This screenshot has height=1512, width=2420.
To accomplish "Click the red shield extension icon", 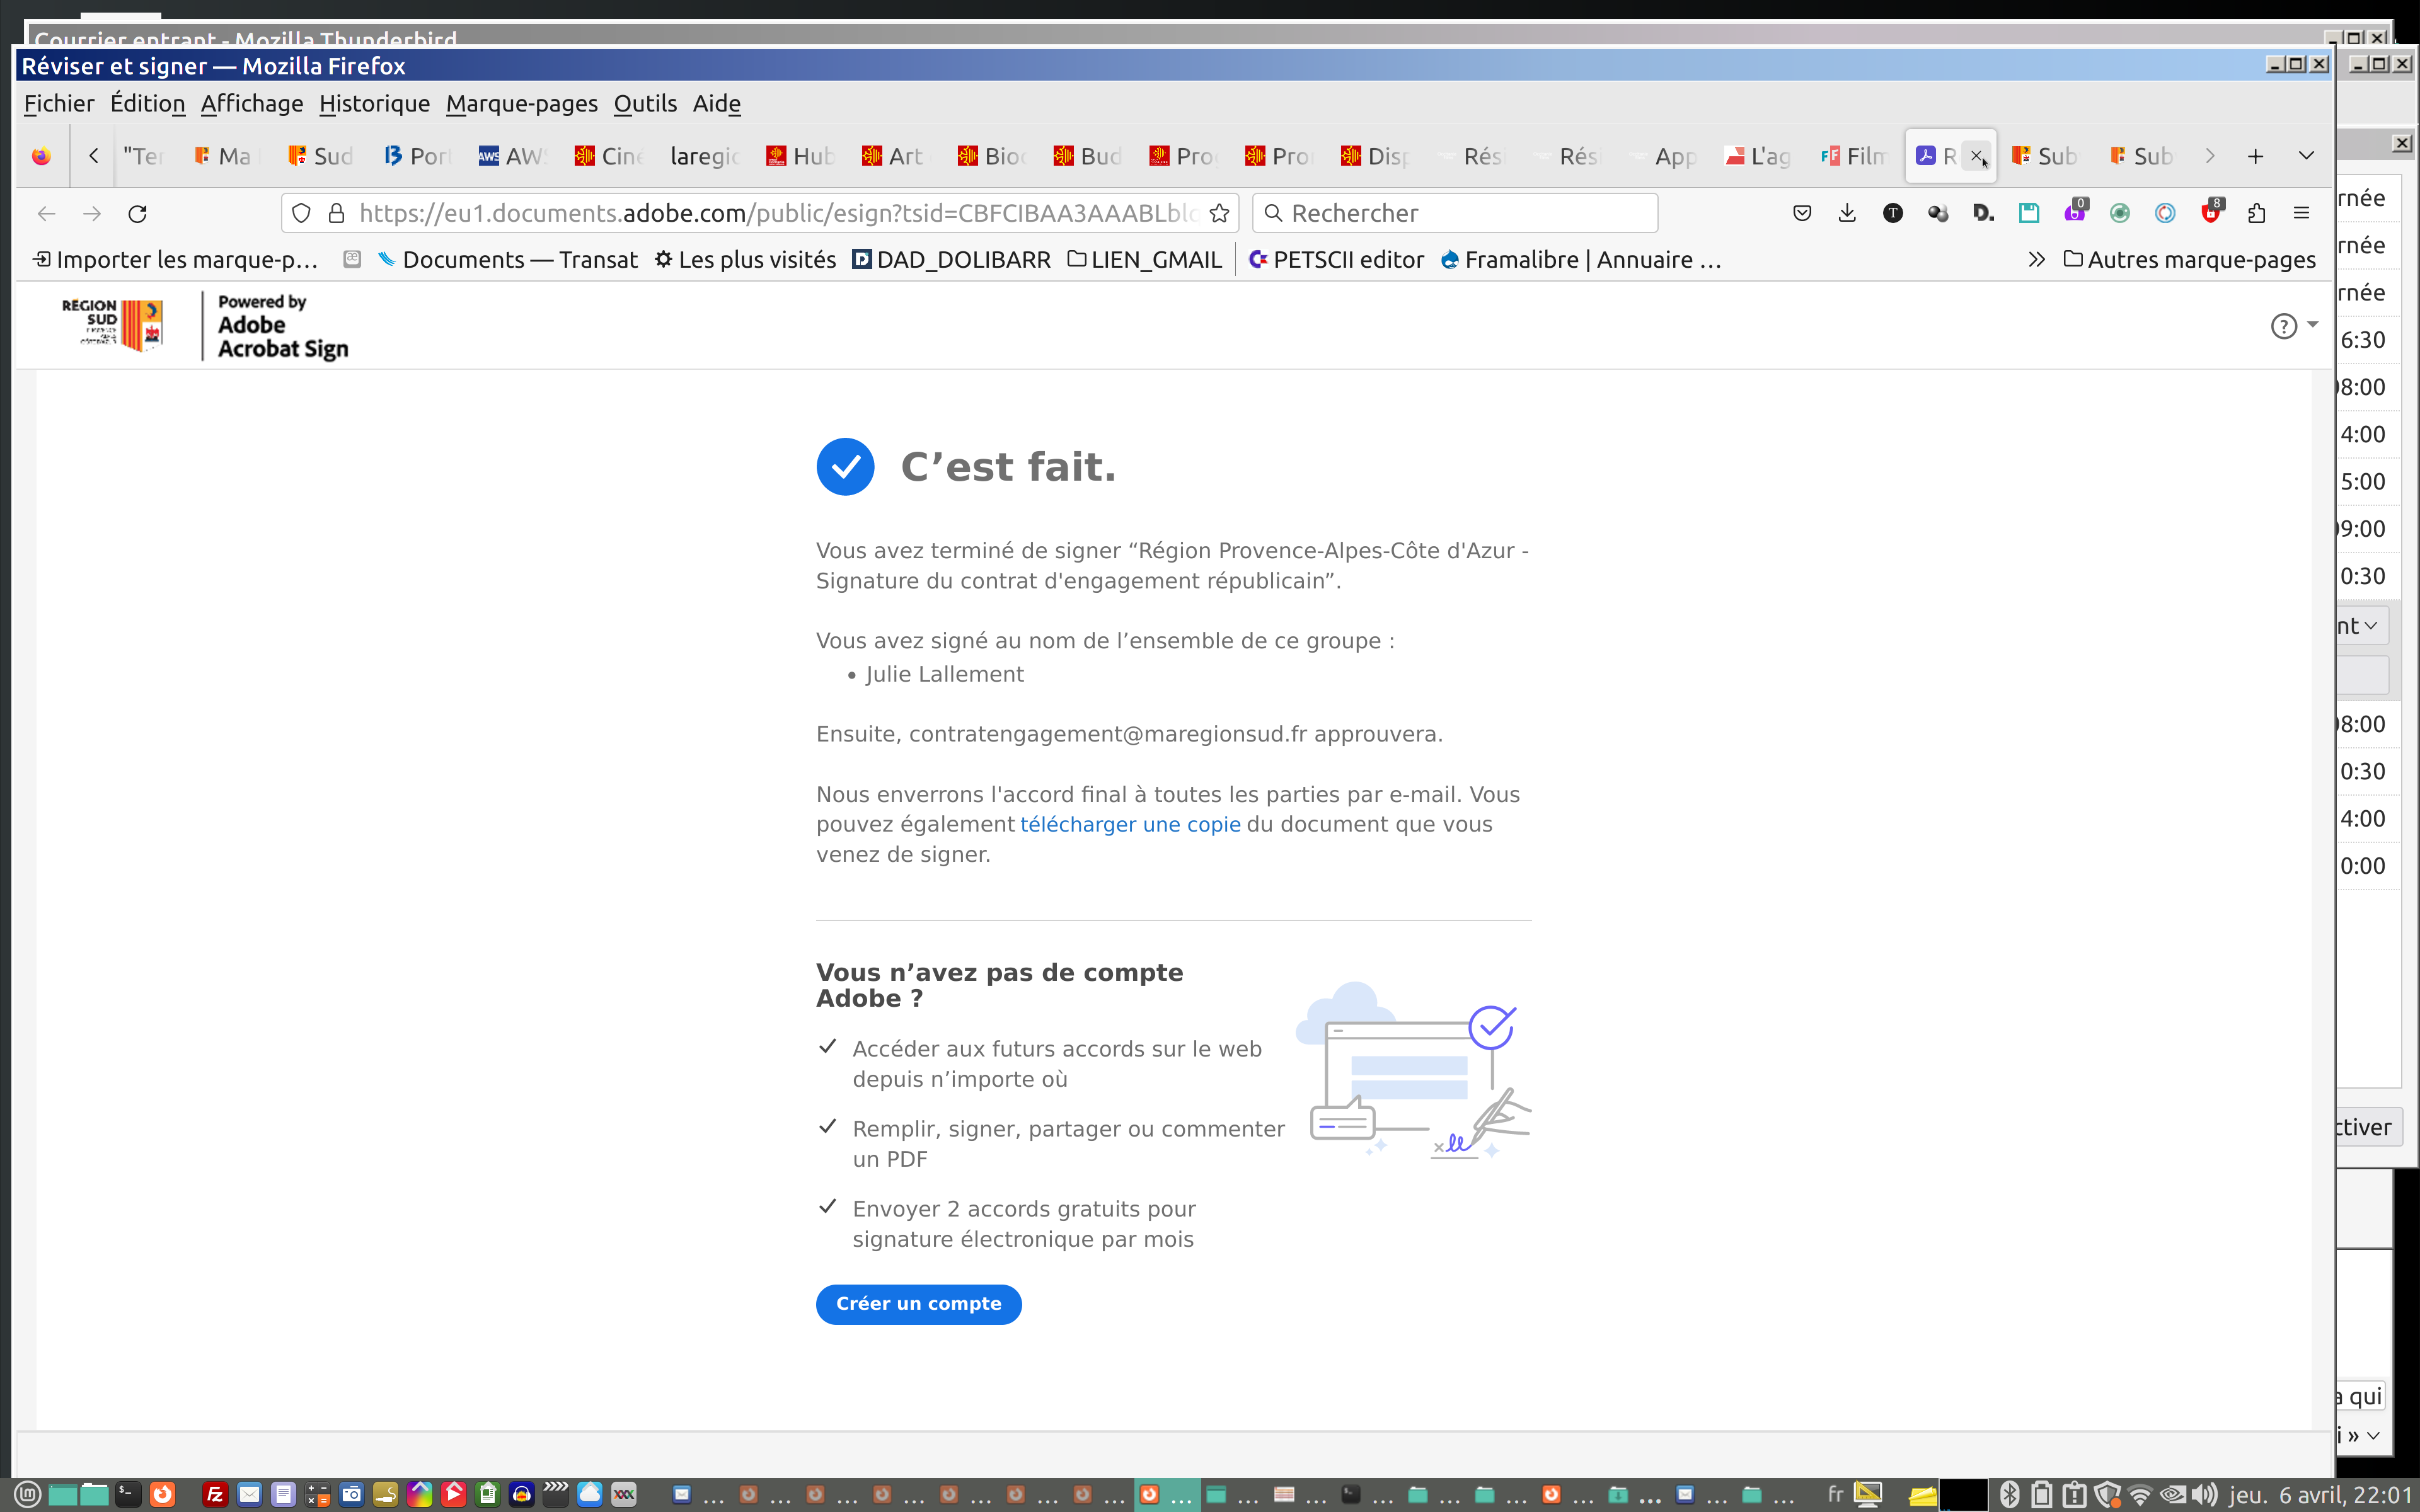I will (x=2211, y=213).
